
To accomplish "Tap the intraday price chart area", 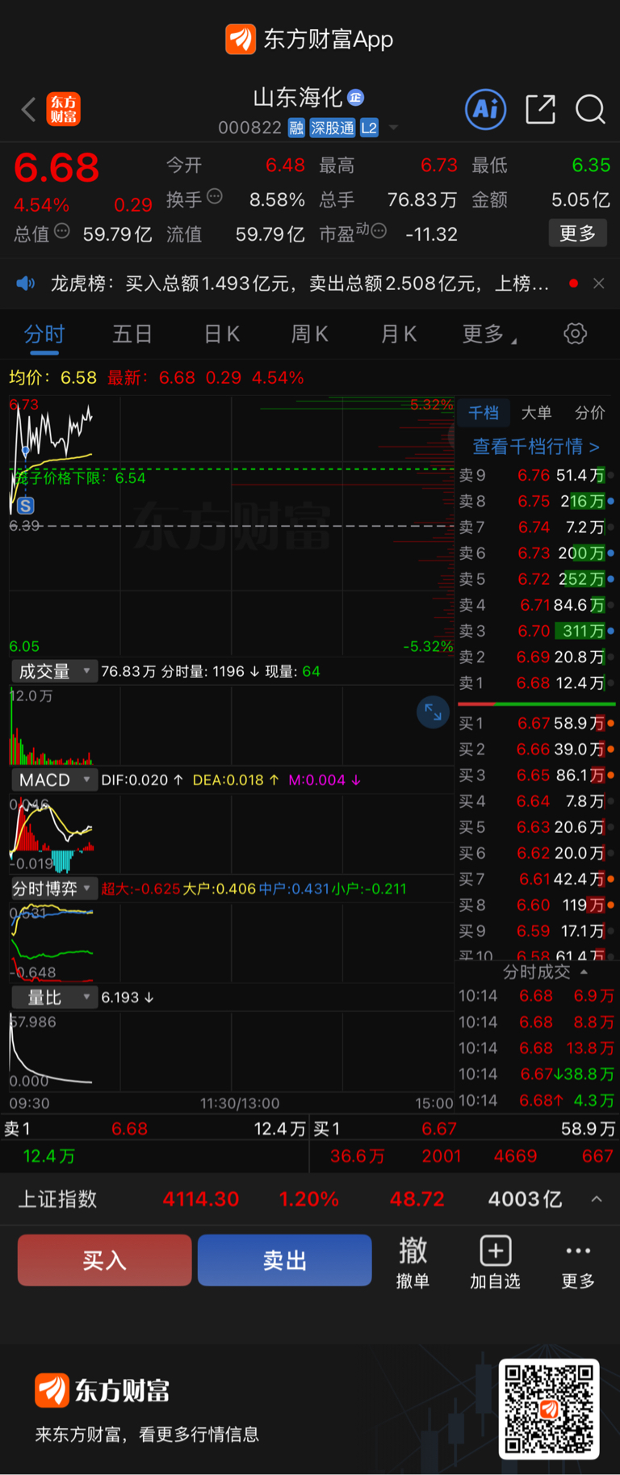I will (232, 526).
